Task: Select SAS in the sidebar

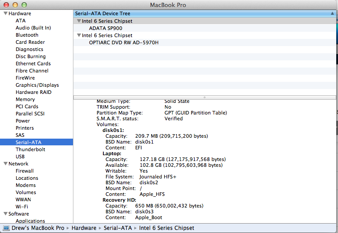Action: [20, 135]
